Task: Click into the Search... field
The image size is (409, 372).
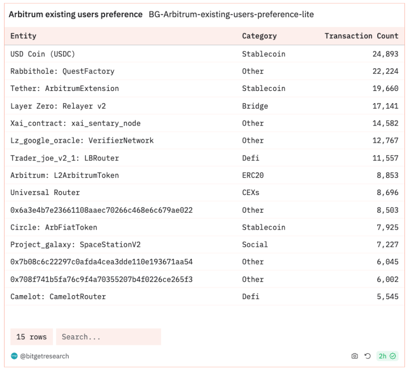Action: pos(109,337)
